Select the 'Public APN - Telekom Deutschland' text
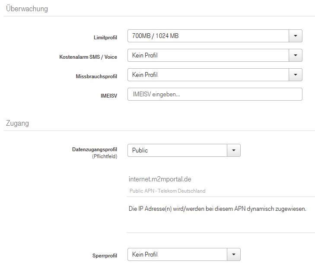Viewport: 315px width, 273px height. [x=167, y=191]
